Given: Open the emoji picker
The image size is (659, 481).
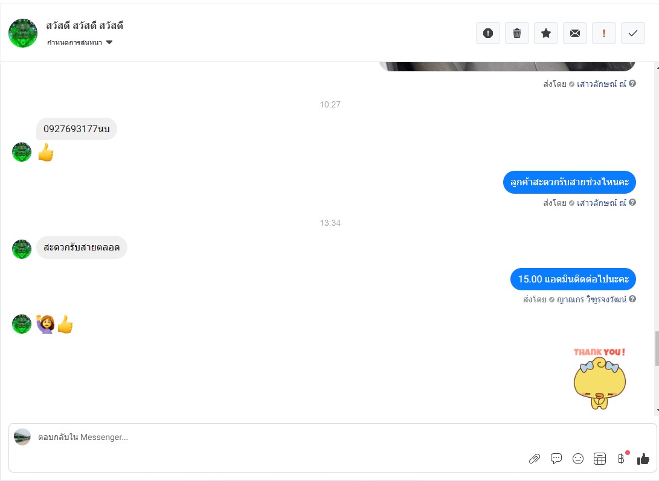Looking at the screenshot, I should [578, 459].
